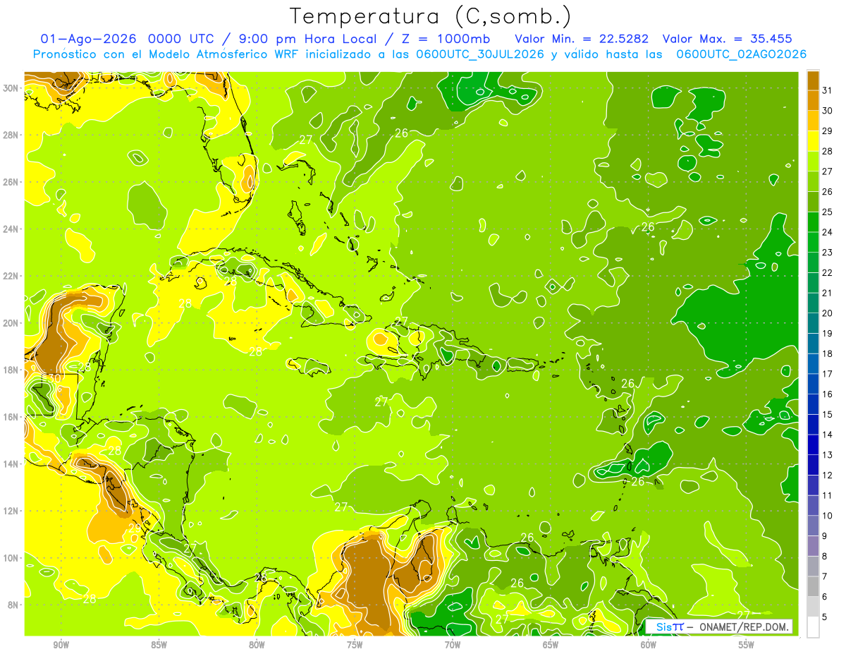This screenshot has height=654, width=846.
Task: Click color bar value 23
Action: tap(828, 253)
